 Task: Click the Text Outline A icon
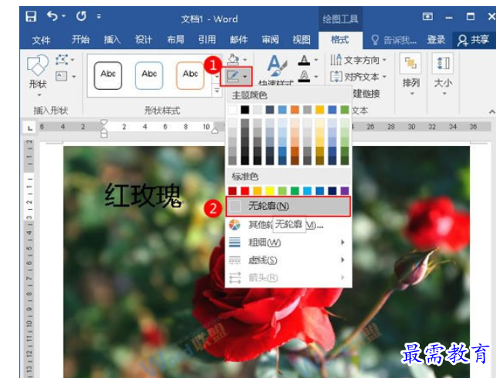point(304,77)
